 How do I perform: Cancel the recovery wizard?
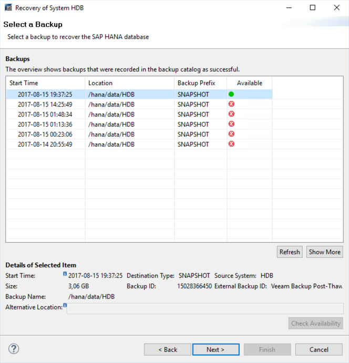(x=319, y=349)
